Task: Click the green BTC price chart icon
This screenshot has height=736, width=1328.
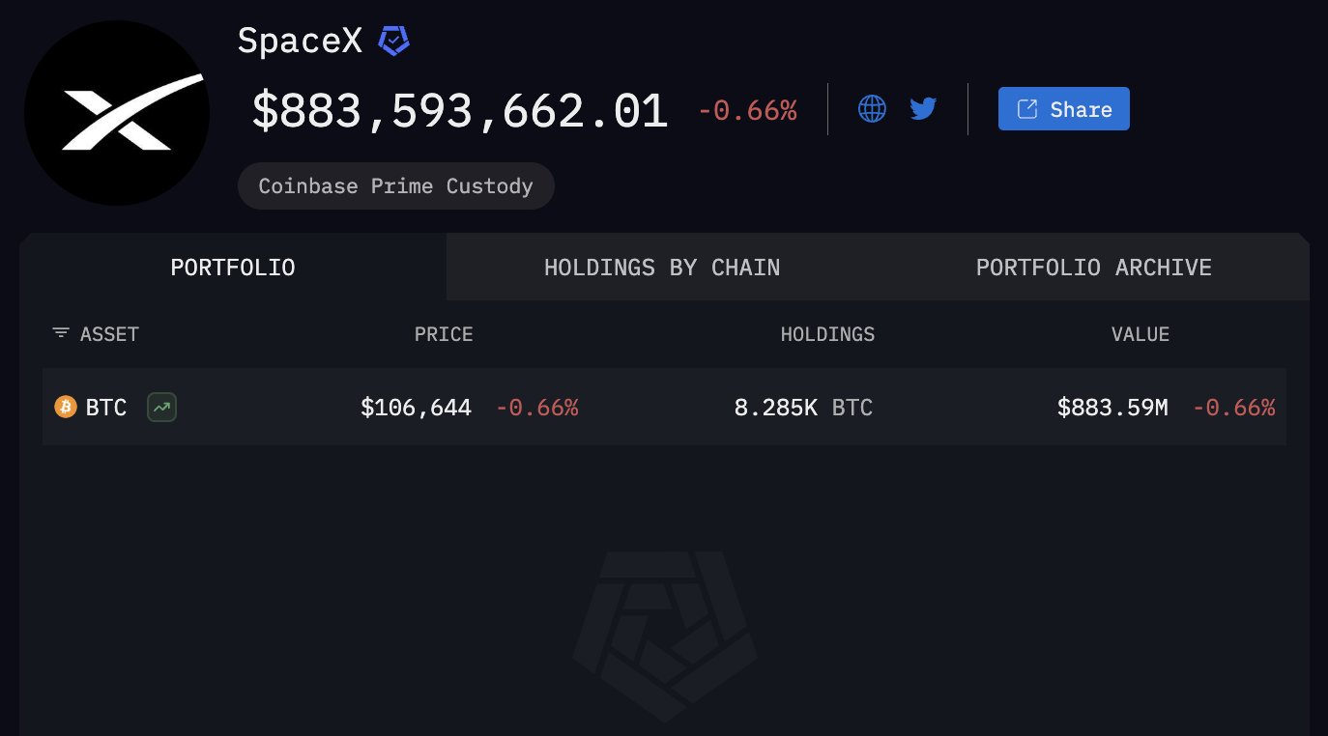Action: pos(161,408)
